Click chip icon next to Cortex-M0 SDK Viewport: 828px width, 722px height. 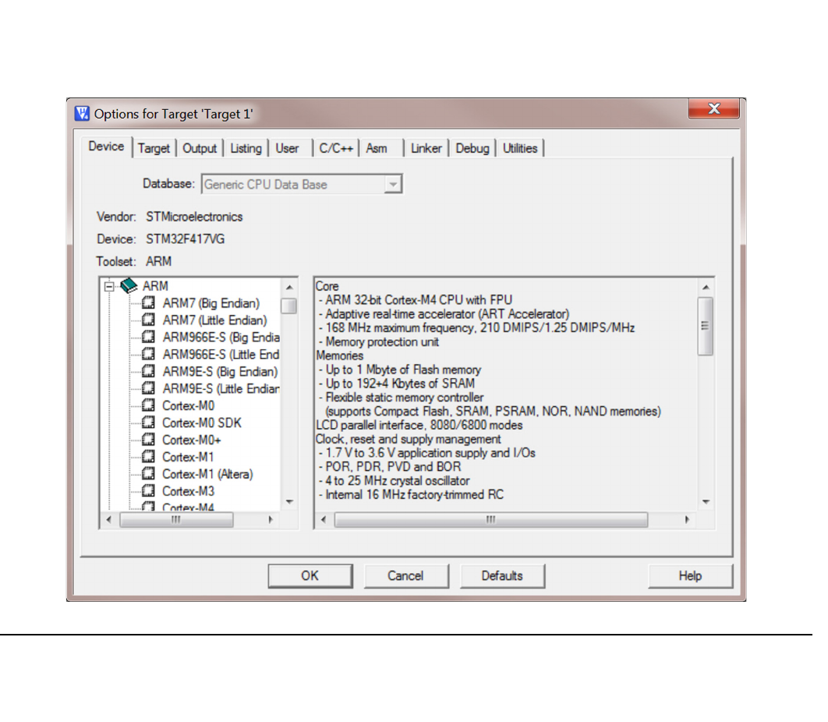click(x=148, y=422)
